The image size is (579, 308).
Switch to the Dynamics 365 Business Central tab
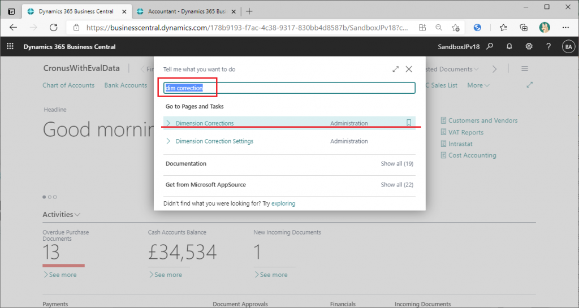[77, 11]
